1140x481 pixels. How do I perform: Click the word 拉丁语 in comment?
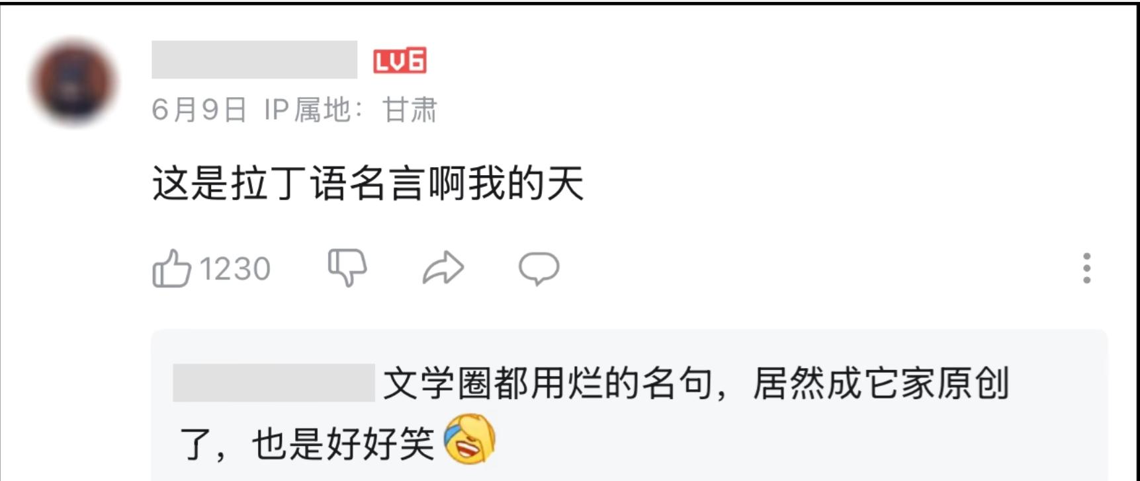[288, 183]
